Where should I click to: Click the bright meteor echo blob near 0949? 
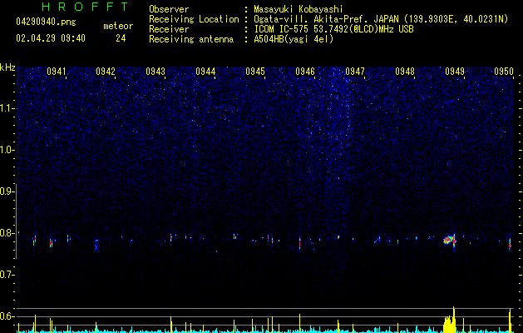click(x=449, y=240)
